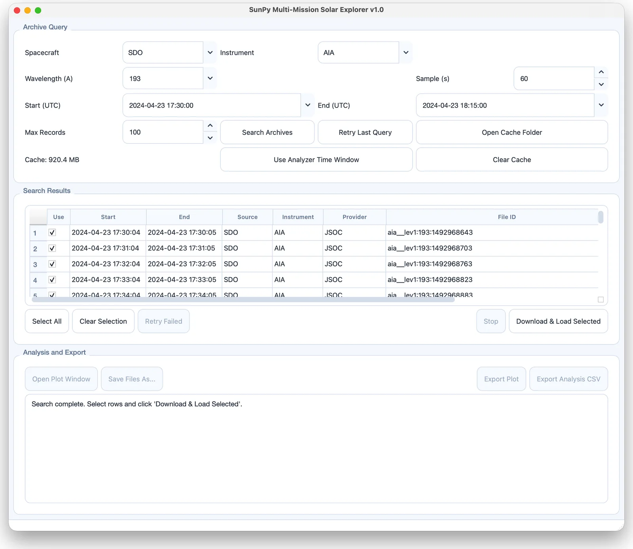633x549 pixels.
Task: Click Open Plot Window button
Action: [61, 379]
